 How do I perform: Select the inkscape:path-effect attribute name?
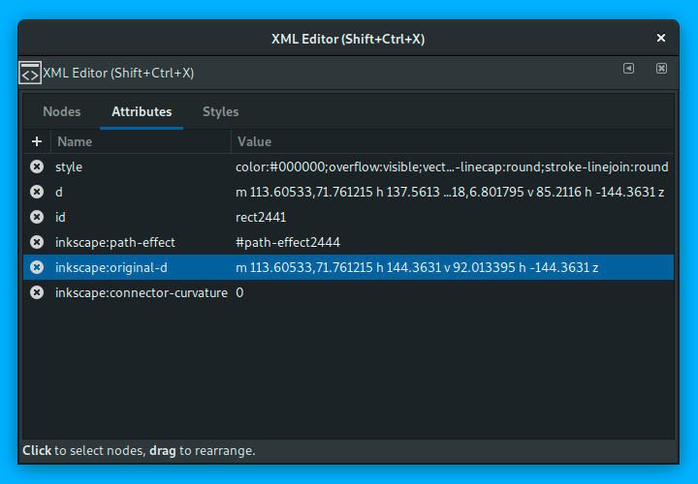pos(115,242)
